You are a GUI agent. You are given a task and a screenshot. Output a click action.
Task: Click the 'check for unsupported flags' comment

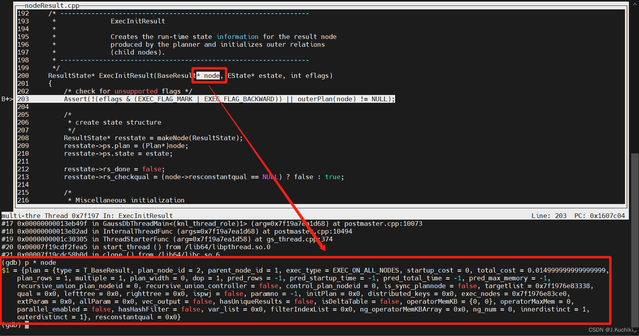[128, 91]
